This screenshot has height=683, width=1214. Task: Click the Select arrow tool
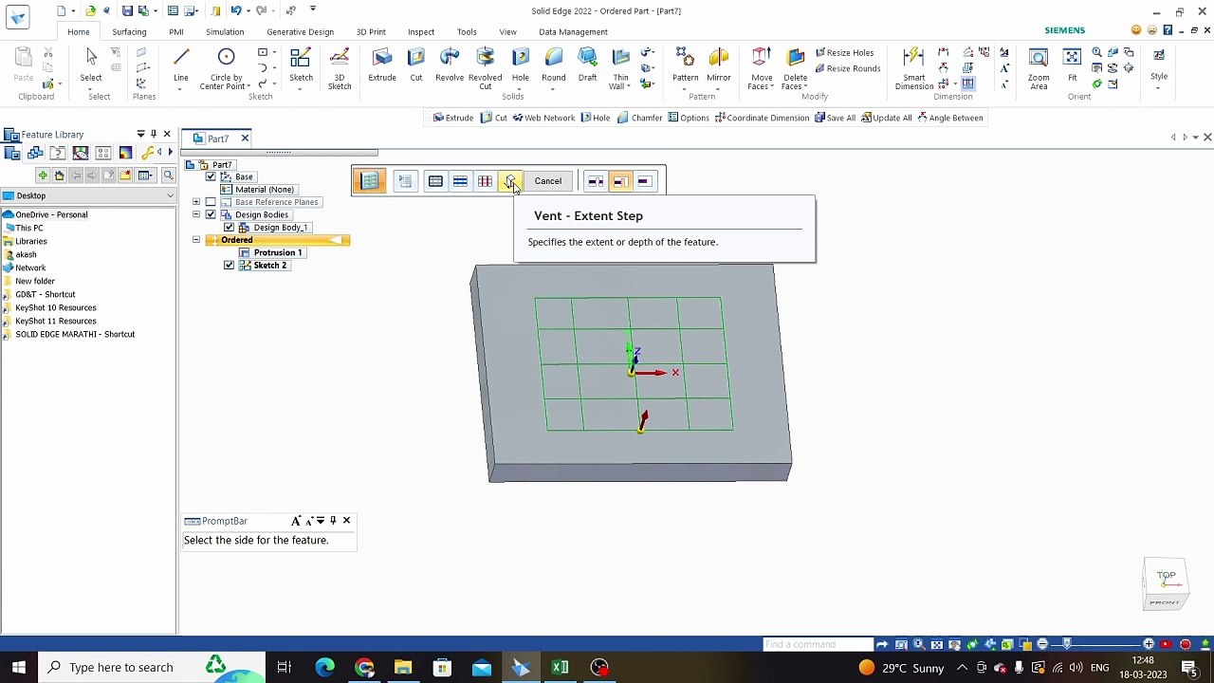click(91, 65)
